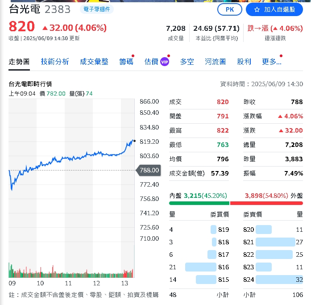Click the 委賣價 column header
This screenshot has width=311, height=305.
pos(253,214)
